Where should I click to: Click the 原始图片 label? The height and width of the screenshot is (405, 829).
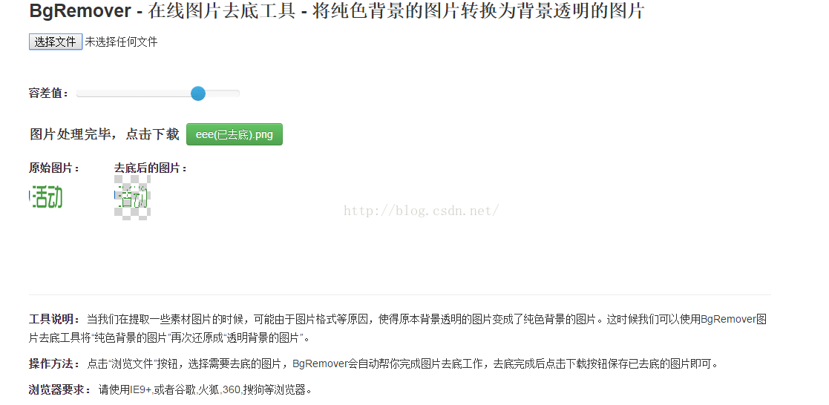click(x=54, y=168)
